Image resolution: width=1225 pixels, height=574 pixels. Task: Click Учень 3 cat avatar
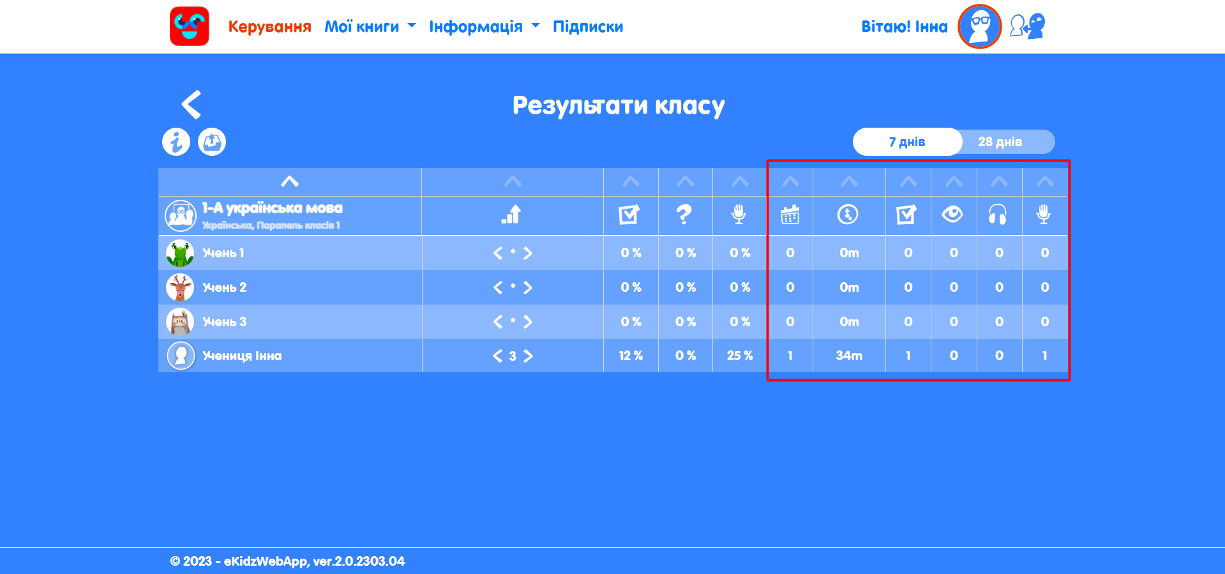(180, 322)
